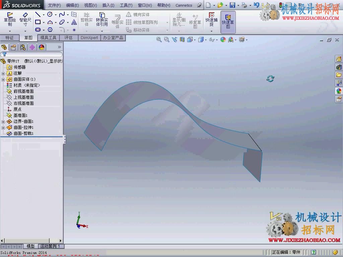Open Design Library task pane icon

tap(339, 67)
